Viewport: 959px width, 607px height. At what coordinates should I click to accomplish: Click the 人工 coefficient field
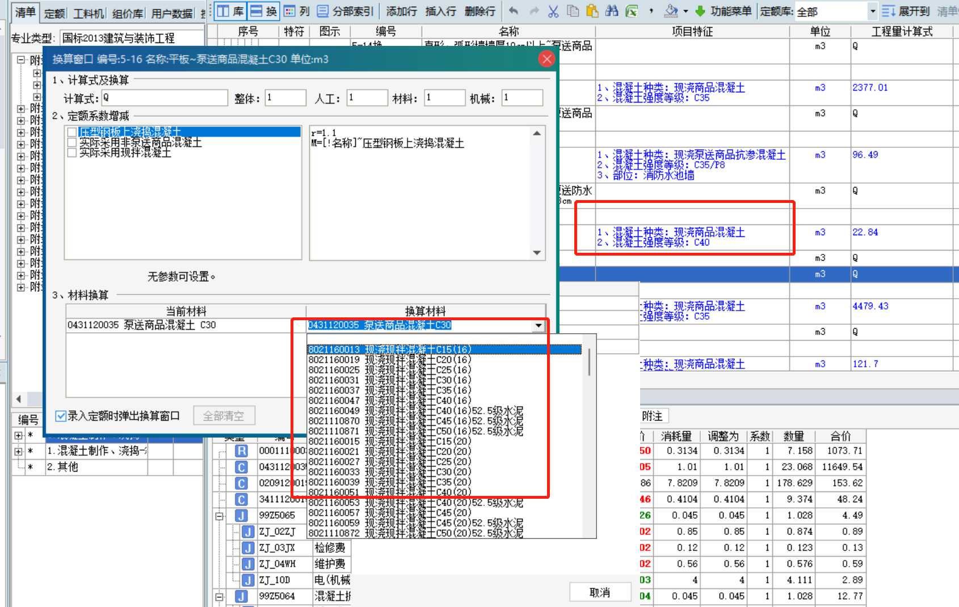368,98
